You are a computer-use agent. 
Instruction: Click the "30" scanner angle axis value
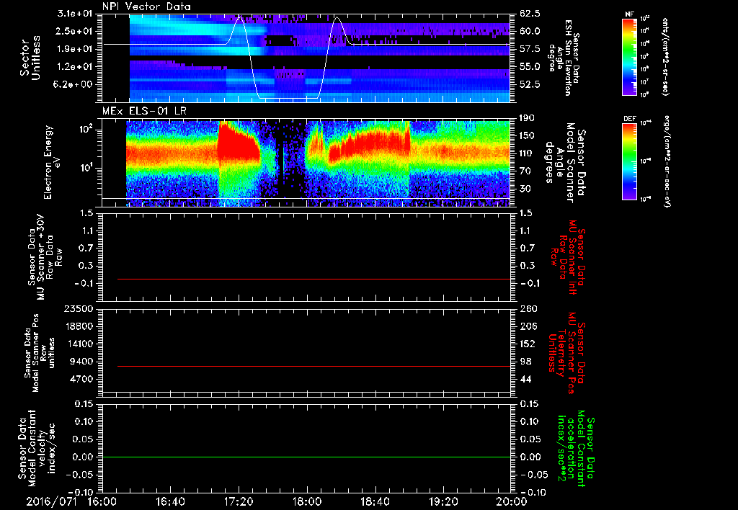[x=525, y=189]
